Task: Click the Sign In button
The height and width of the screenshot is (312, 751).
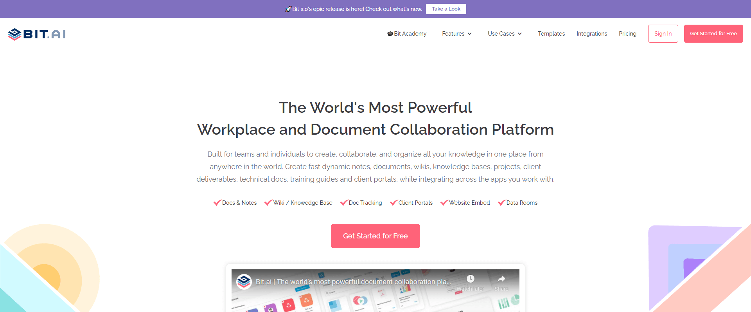Action: pos(663,34)
